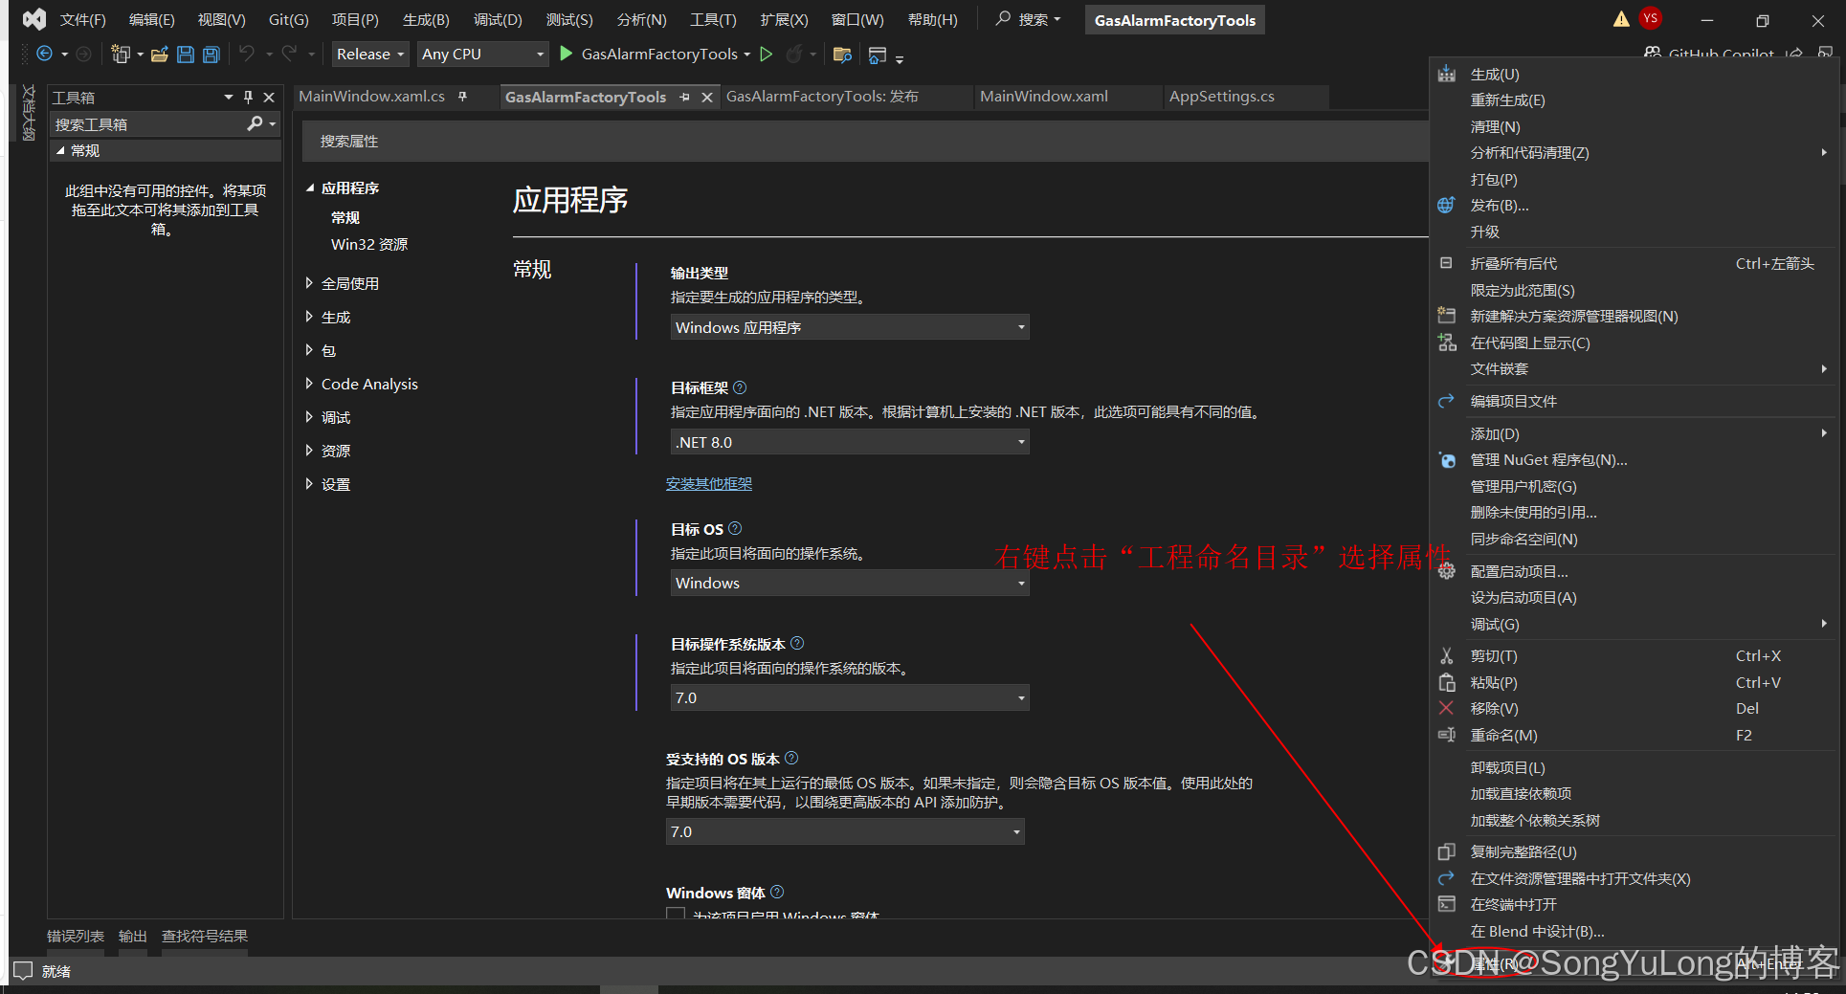Open the 输出 panel at bottom
The width and height of the screenshot is (1846, 994).
click(132, 936)
